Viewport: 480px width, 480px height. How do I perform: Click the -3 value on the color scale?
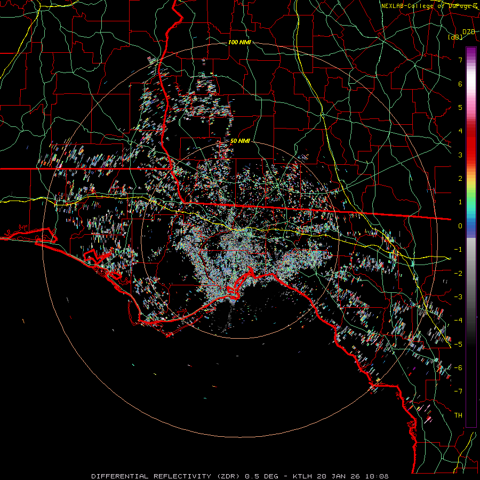[x=458, y=297]
